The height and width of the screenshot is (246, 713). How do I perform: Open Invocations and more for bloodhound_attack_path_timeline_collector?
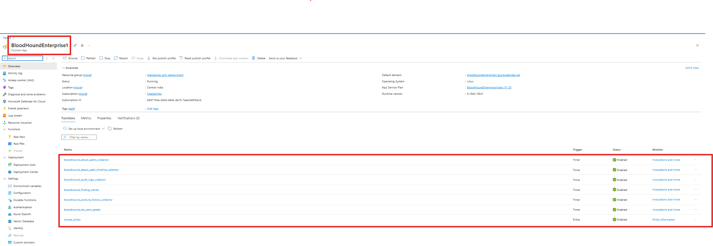(666, 170)
